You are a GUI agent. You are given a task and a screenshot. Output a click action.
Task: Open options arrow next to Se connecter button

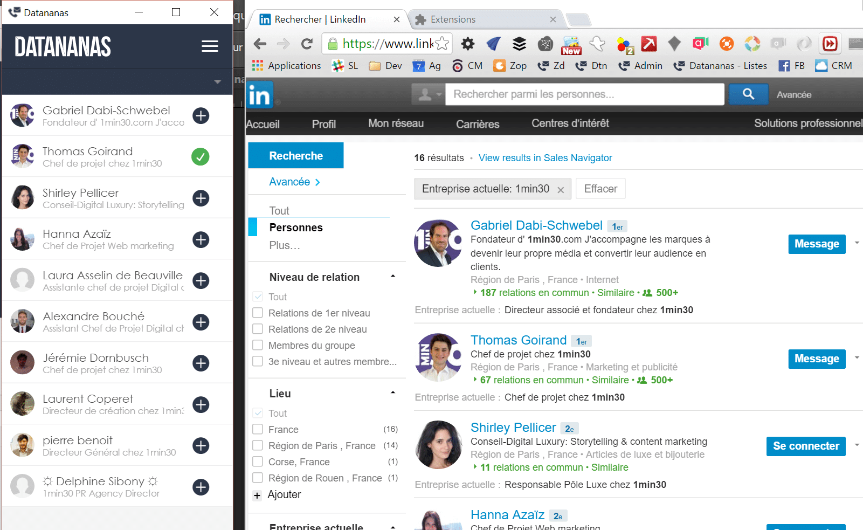tap(857, 445)
